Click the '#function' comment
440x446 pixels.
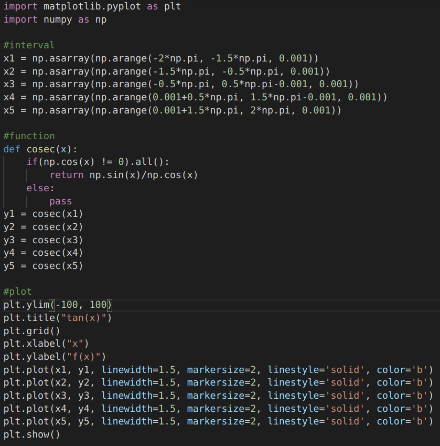click(29, 136)
